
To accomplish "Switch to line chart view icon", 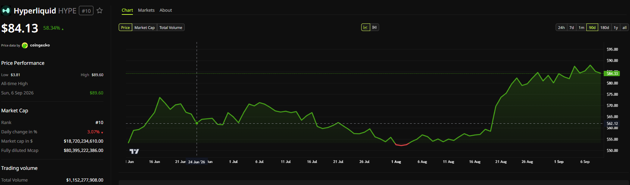I will coord(366,27).
